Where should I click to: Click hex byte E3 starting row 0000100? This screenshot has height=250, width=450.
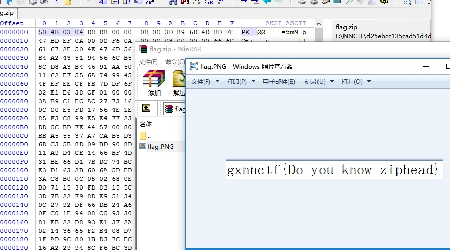42,170
